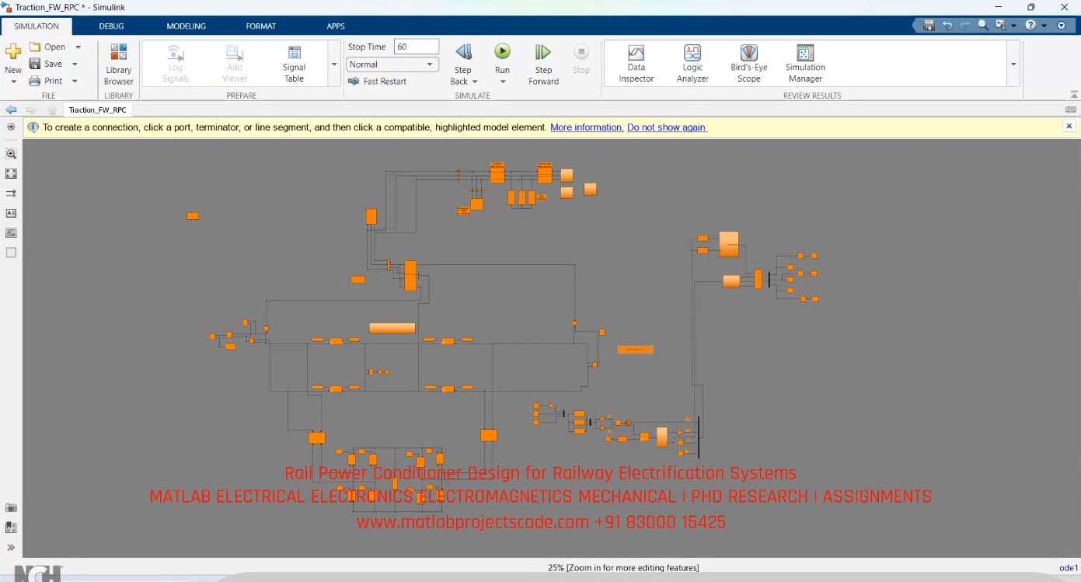1081x582 pixels.
Task: Collapse the toolstrip with the up arrow
Action: [1074, 95]
